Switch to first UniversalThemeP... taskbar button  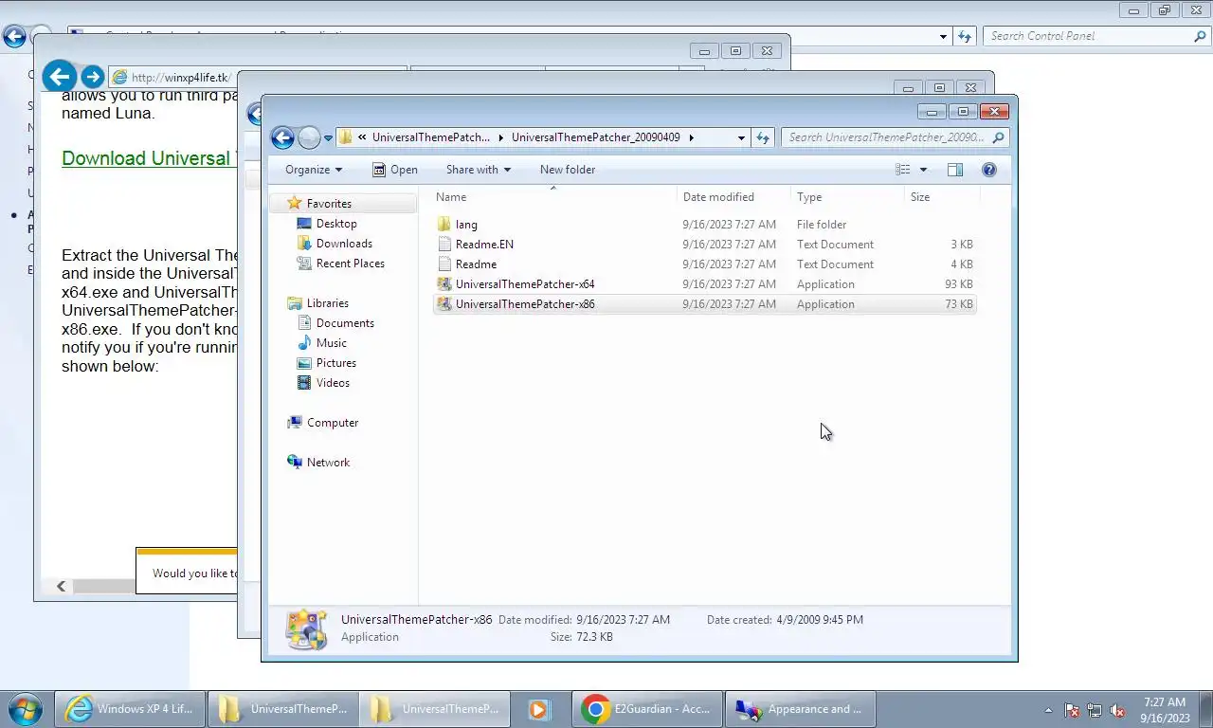coord(282,709)
